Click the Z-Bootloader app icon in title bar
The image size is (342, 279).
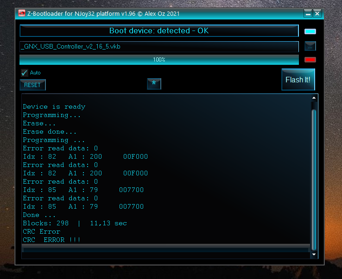(x=22, y=13)
